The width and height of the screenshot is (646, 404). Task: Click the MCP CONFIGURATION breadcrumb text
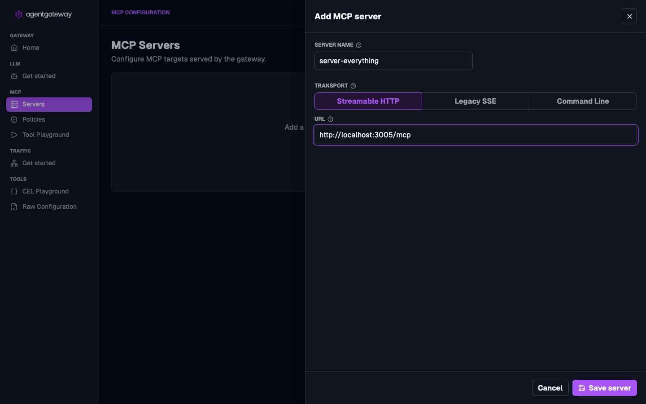(140, 13)
